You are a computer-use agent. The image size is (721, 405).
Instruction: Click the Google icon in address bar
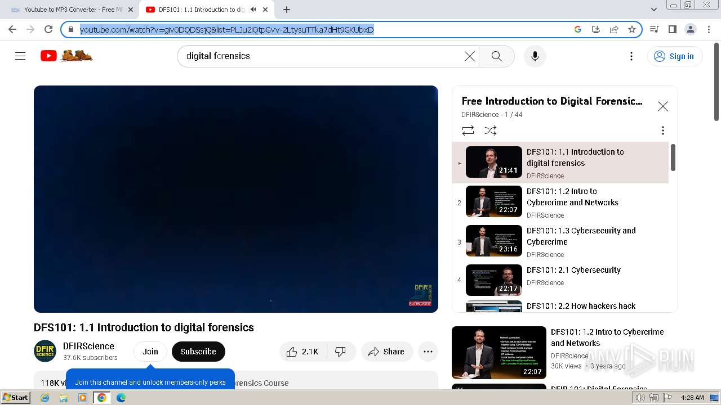[578, 29]
